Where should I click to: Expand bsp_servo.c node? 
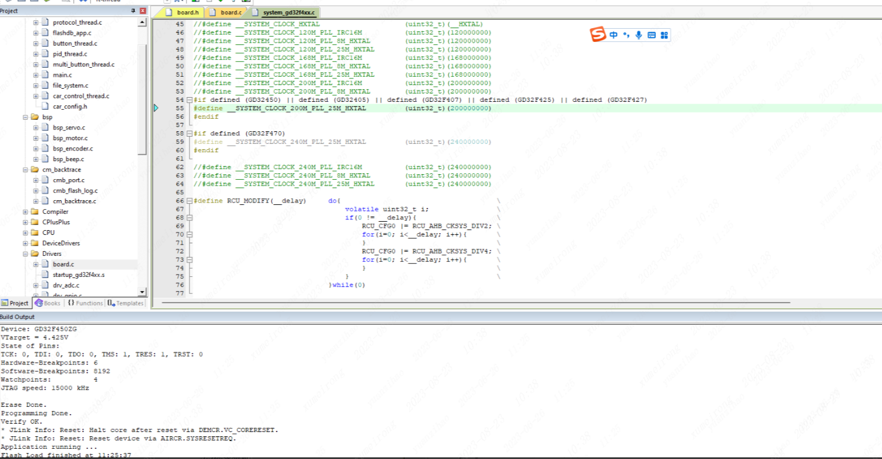pos(35,128)
